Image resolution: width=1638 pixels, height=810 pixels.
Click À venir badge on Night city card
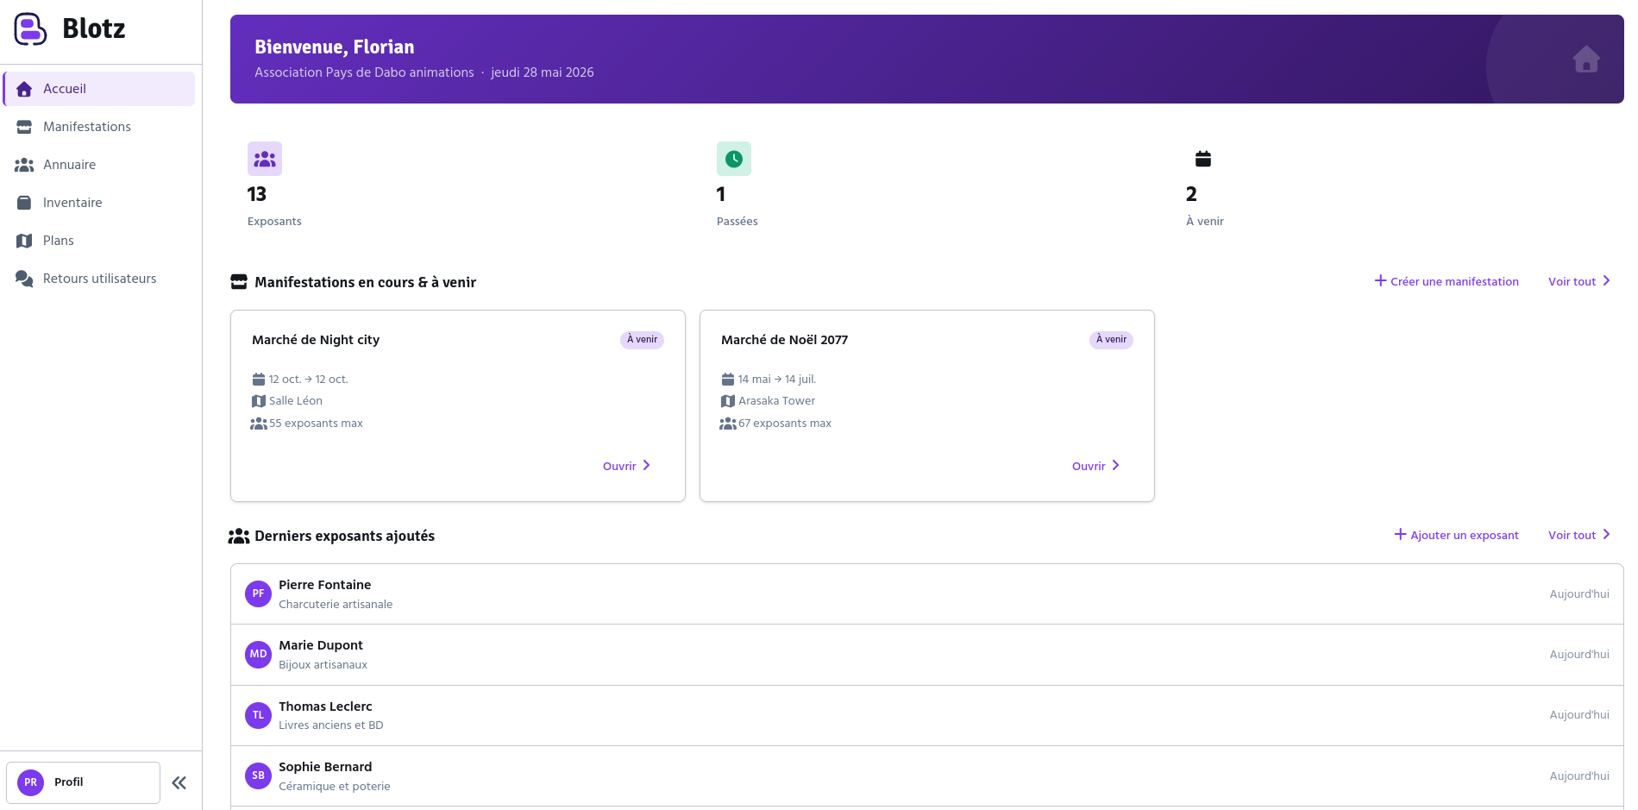point(642,340)
